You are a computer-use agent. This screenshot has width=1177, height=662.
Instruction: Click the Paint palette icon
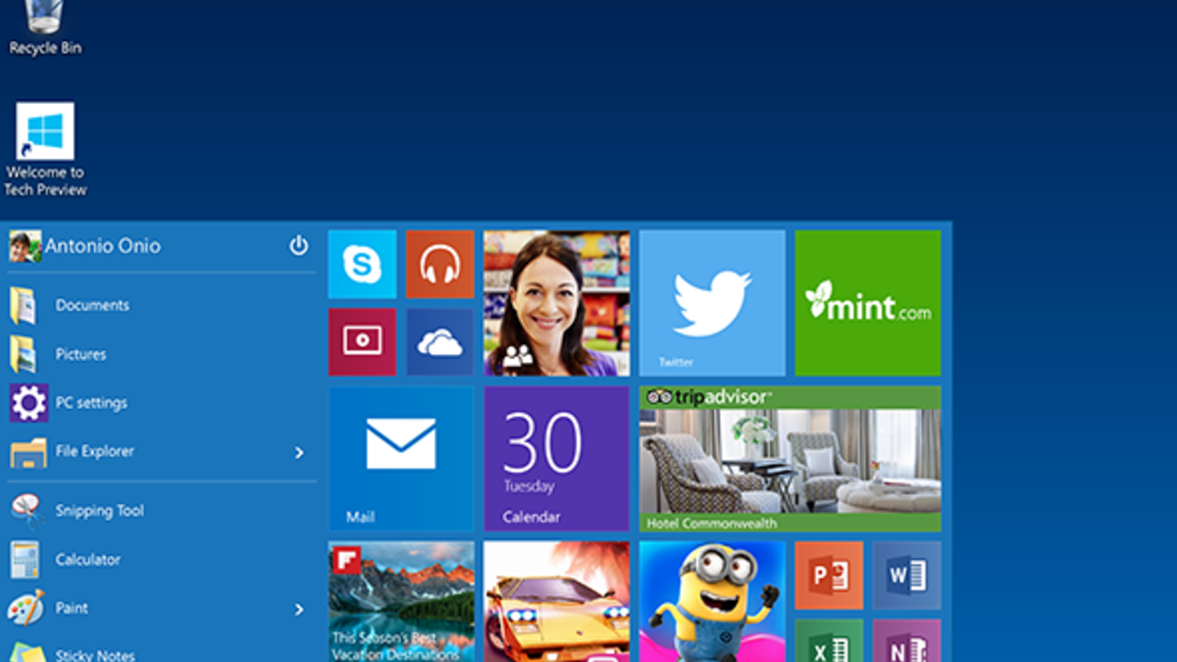click(26, 608)
